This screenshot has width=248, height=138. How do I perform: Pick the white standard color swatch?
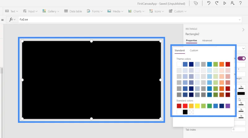pyautogui.click(x=179, y=112)
